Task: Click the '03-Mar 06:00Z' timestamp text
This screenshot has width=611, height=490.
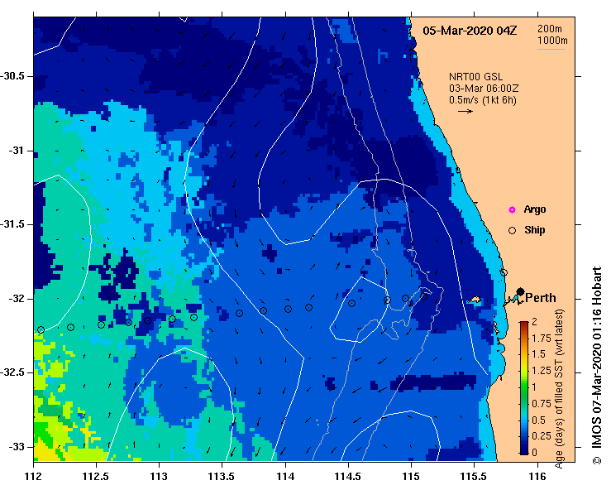Action: (x=484, y=89)
